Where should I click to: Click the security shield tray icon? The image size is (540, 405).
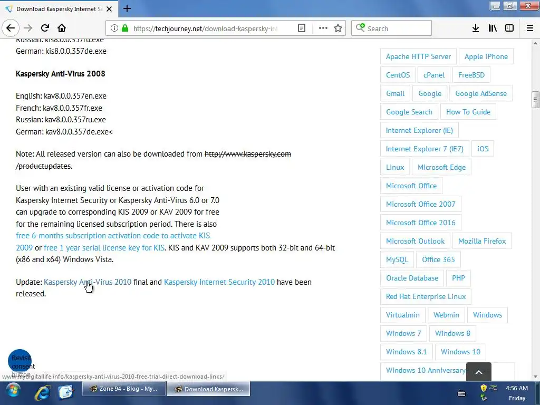tap(484, 388)
